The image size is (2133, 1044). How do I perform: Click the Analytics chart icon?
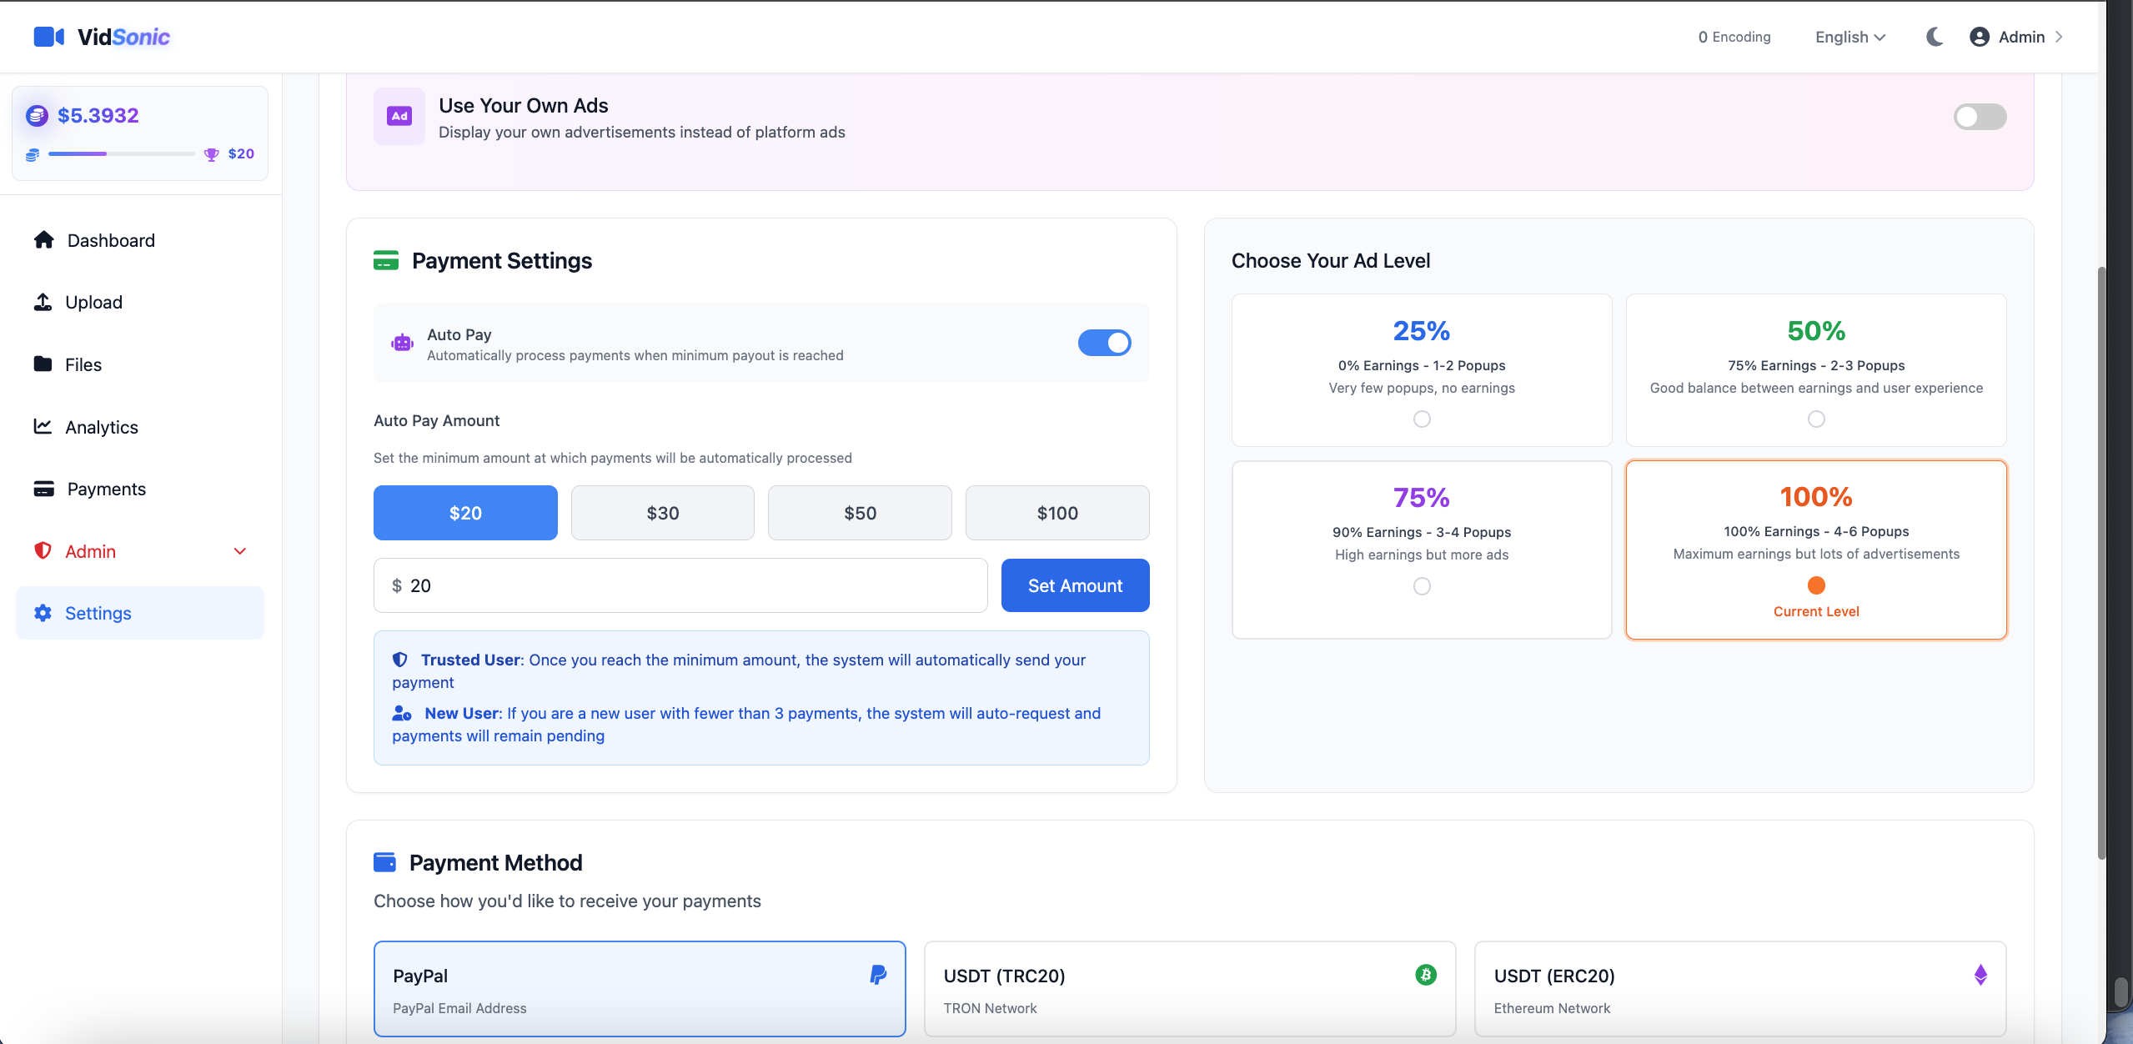coord(43,426)
